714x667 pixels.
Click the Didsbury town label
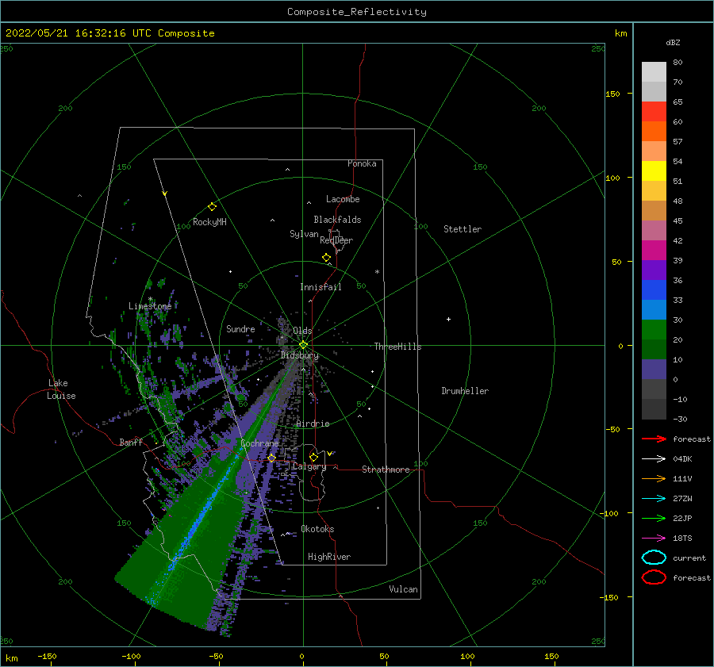coord(300,355)
